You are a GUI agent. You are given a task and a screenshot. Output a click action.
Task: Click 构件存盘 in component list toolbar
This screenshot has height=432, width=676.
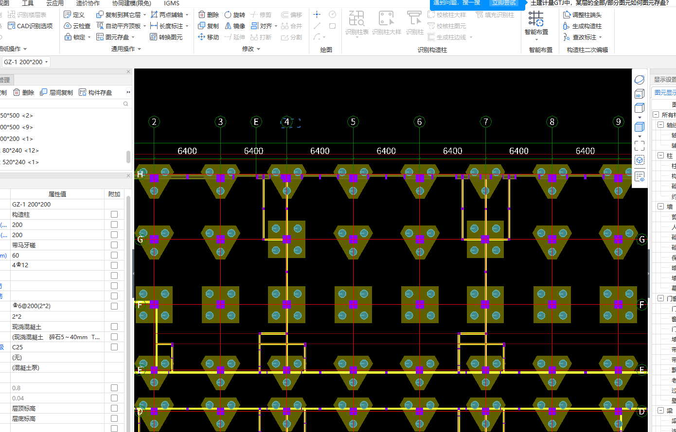95,92
